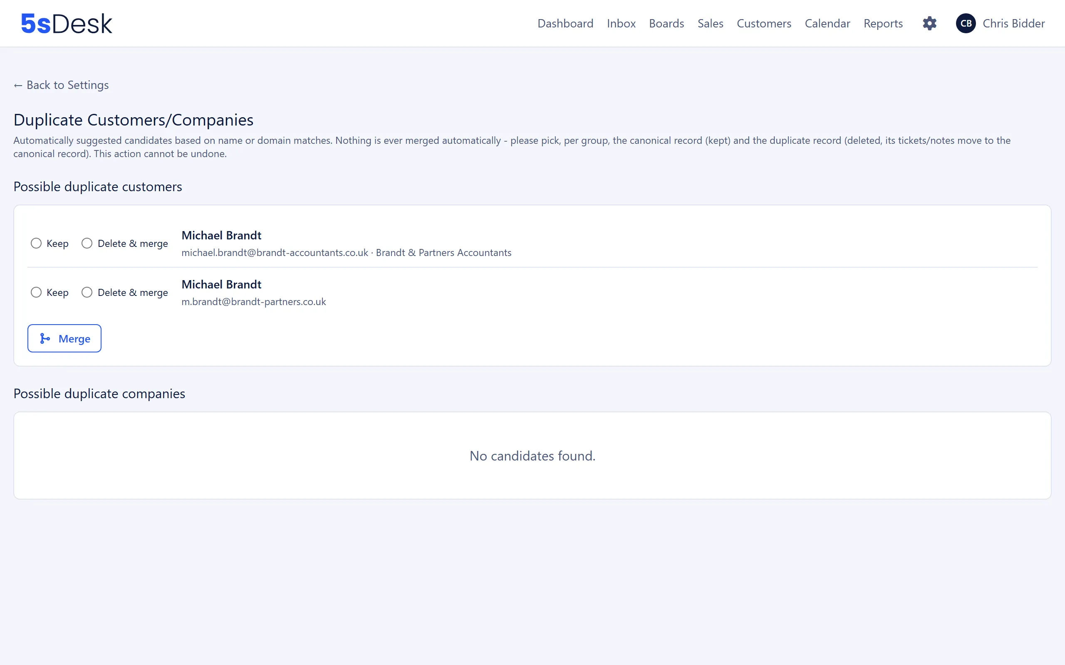1065x665 pixels.
Task: Open Boards in top navigation
Action: point(666,23)
